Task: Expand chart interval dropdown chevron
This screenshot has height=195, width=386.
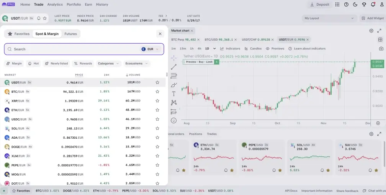Action: [214, 49]
